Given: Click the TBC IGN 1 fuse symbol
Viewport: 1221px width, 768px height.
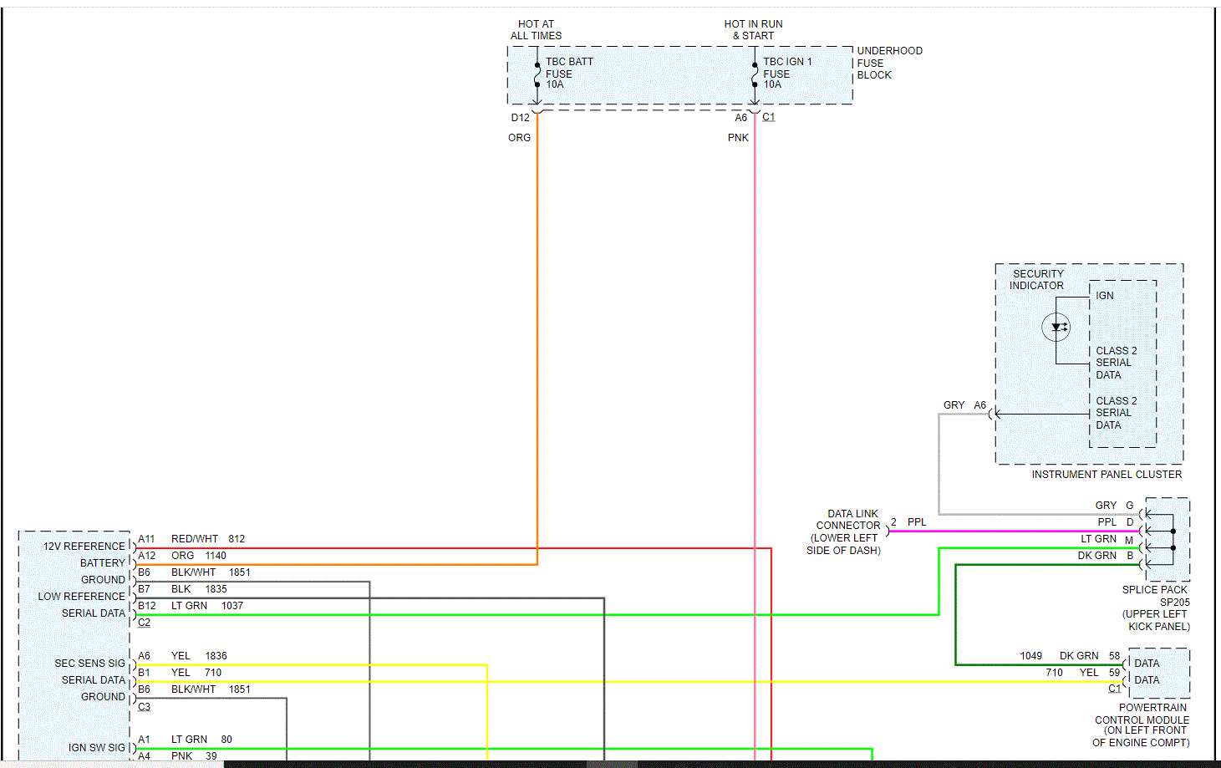Looking at the screenshot, I should pyautogui.click(x=755, y=74).
